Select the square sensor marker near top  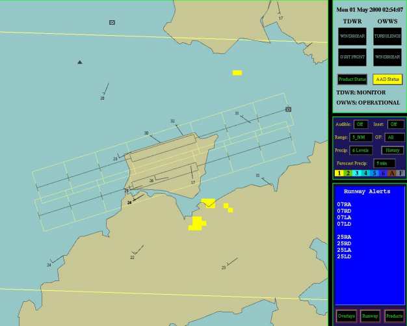pyautogui.click(x=112, y=22)
